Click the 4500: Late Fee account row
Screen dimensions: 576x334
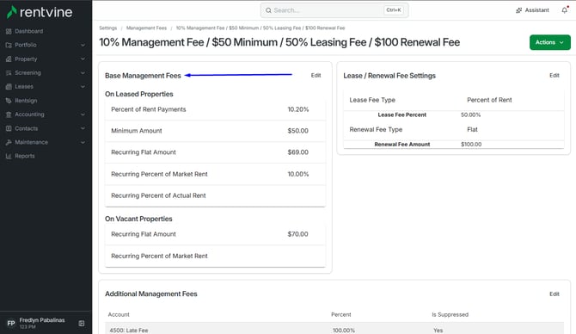coord(334,330)
